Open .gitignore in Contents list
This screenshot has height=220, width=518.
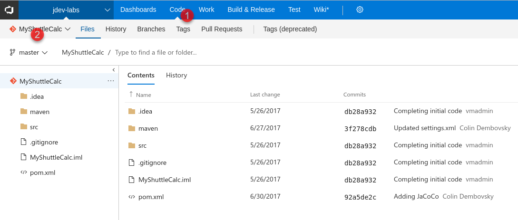click(x=152, y=163)
